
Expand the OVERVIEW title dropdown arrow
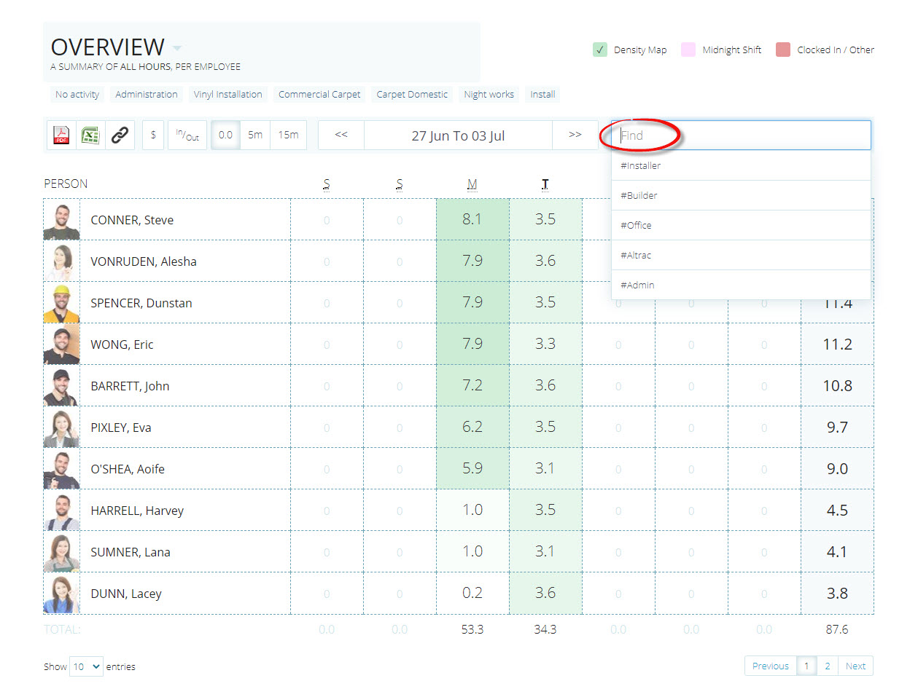point(177,49)
